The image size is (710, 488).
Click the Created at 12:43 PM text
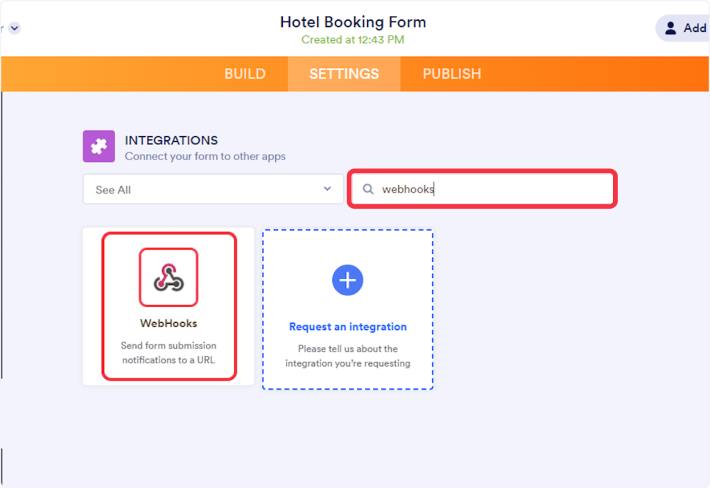pyautogui.click(x=353, y=40)
